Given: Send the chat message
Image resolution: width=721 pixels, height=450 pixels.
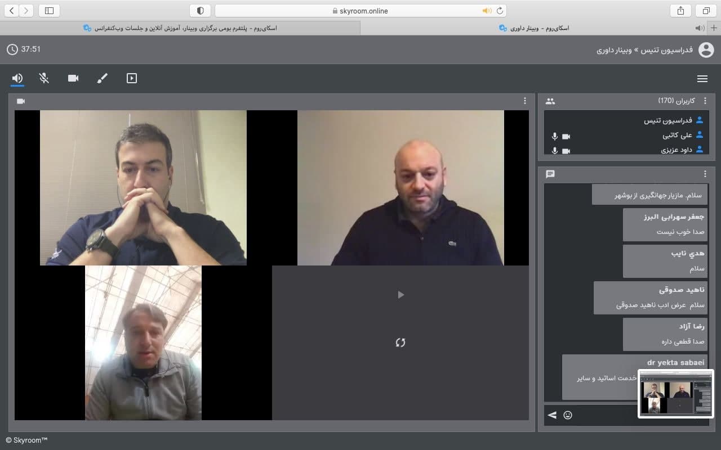Looking at the screenshot, I should click(552, 415).
